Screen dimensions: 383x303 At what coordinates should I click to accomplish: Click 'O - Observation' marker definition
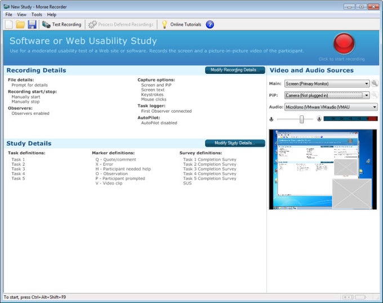coord(112,174)
